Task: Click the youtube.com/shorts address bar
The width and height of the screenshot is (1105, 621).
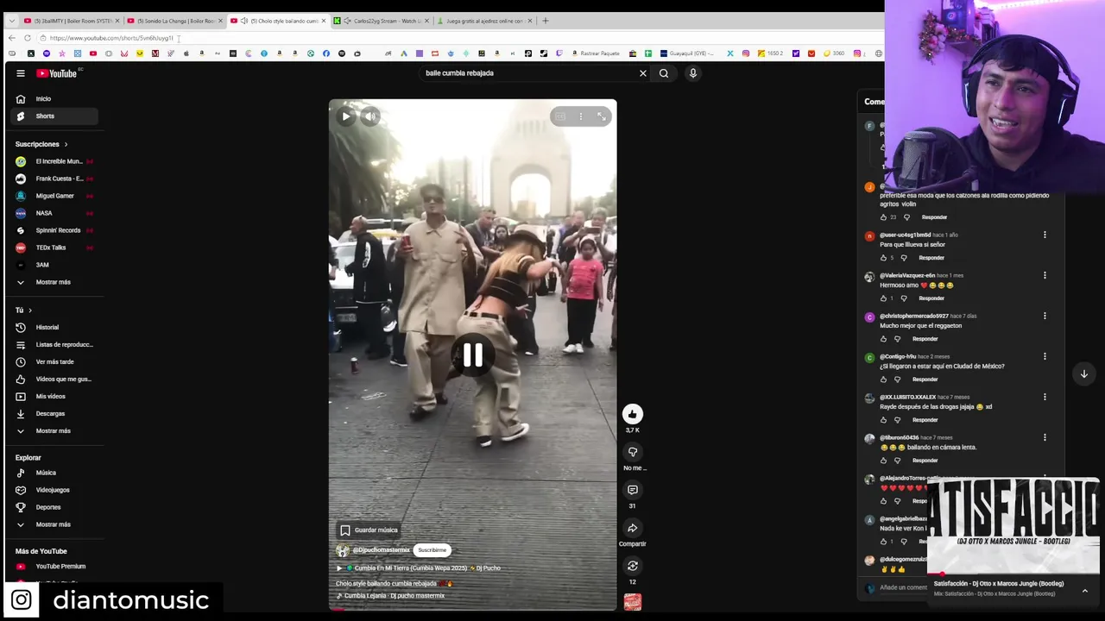Action: [x=458, y=38]
